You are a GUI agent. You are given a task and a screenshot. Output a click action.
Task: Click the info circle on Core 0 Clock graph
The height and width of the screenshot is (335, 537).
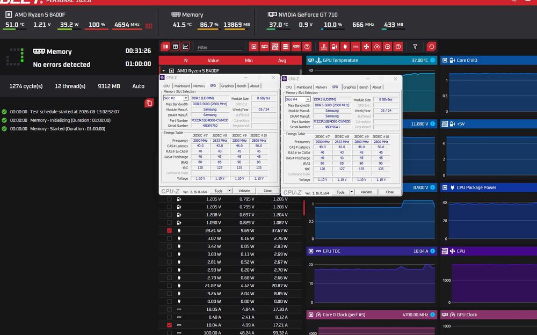click(432, 315)
